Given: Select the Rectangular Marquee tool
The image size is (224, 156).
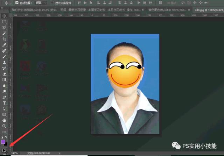Looking at the screenshot, I should (4, 22).
